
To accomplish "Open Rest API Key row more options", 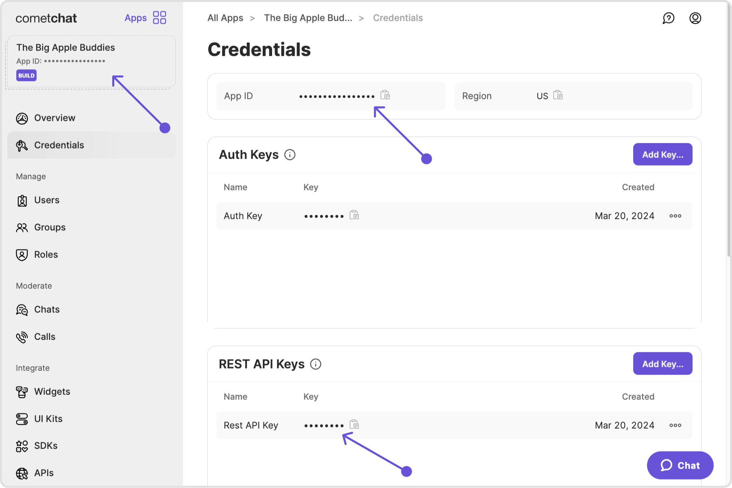I will (x=675, y=425).
